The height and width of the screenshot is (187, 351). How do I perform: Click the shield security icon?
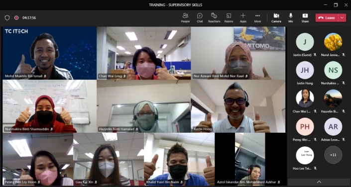(x=7, y=18)
